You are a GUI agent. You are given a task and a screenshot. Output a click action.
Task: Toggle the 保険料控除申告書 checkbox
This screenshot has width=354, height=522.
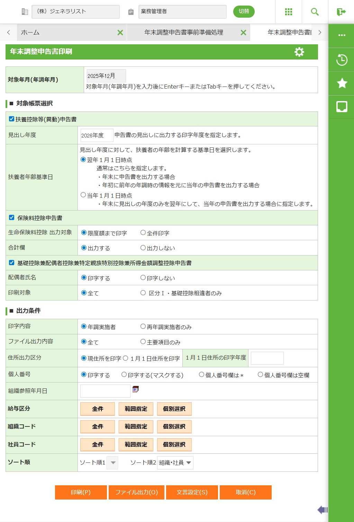12,218
